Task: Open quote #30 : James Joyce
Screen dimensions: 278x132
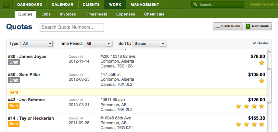Action: pos(27,56)
